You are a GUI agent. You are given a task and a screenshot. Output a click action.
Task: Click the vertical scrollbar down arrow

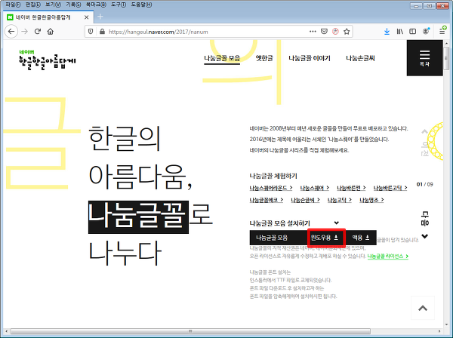pos(446,324)
